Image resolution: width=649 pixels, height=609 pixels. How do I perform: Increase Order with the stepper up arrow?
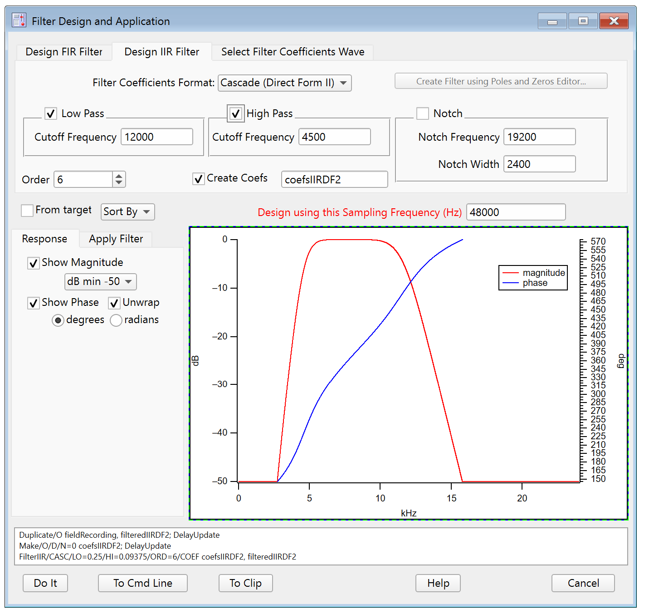[x=118, y=176]
